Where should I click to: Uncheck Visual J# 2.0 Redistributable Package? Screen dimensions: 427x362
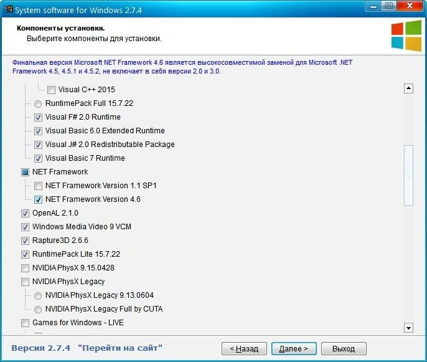coord(38,145)
